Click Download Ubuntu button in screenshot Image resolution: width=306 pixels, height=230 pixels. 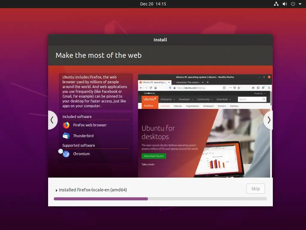pyautogui.click(x=154, y=156)
